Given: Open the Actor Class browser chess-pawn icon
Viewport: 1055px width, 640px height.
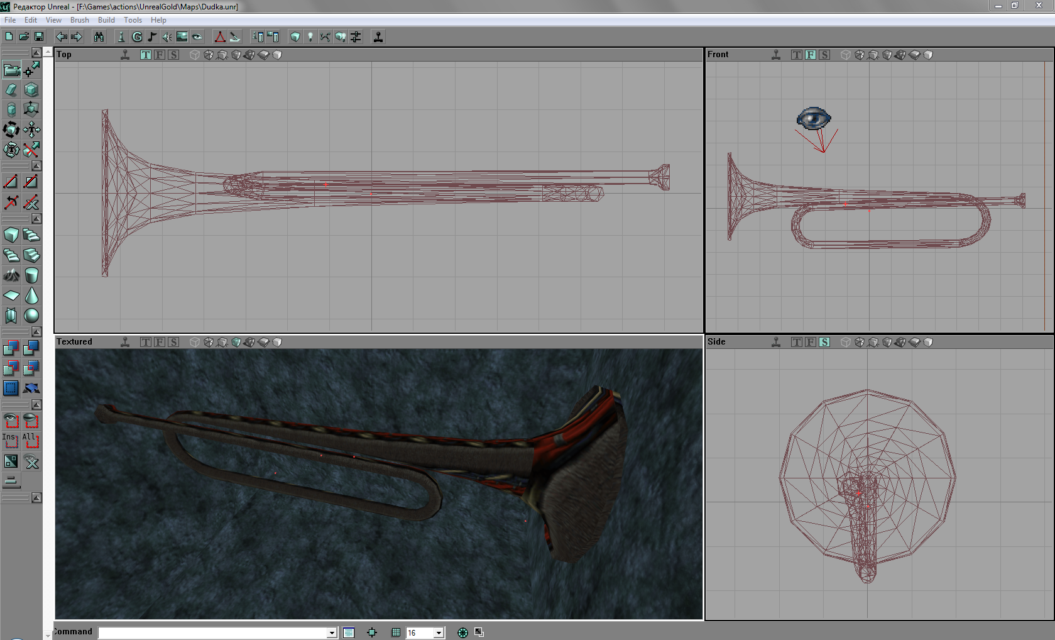Looking at the screenshot, I should tap(122, 37).
